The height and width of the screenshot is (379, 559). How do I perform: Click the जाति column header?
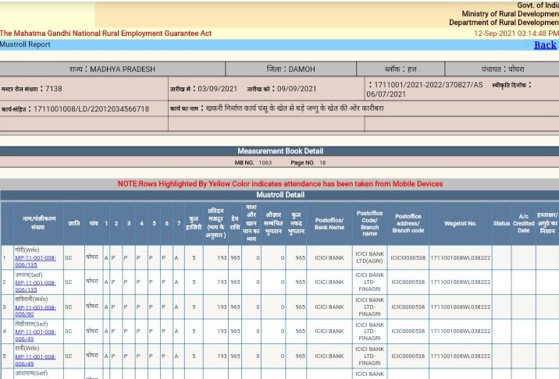pyautogui.click(x=74, y=223)
